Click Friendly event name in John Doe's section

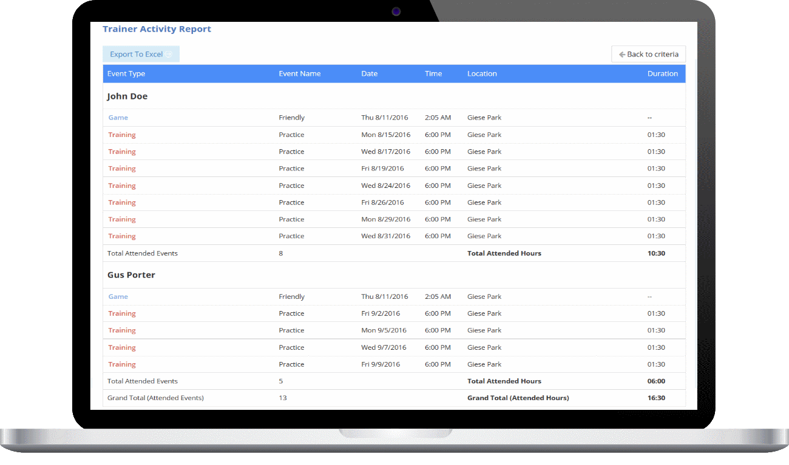[x=292, y=118]
